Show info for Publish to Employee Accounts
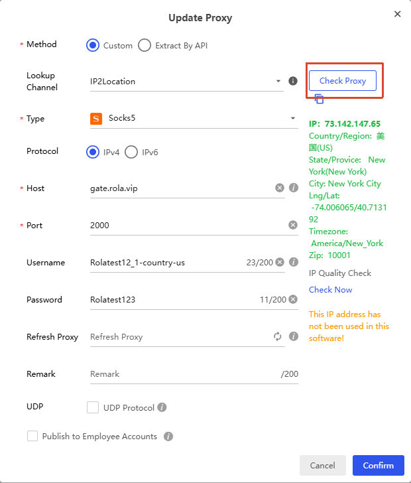The height and width of the screenshot is (483, 411). click(x=168, y=436)
